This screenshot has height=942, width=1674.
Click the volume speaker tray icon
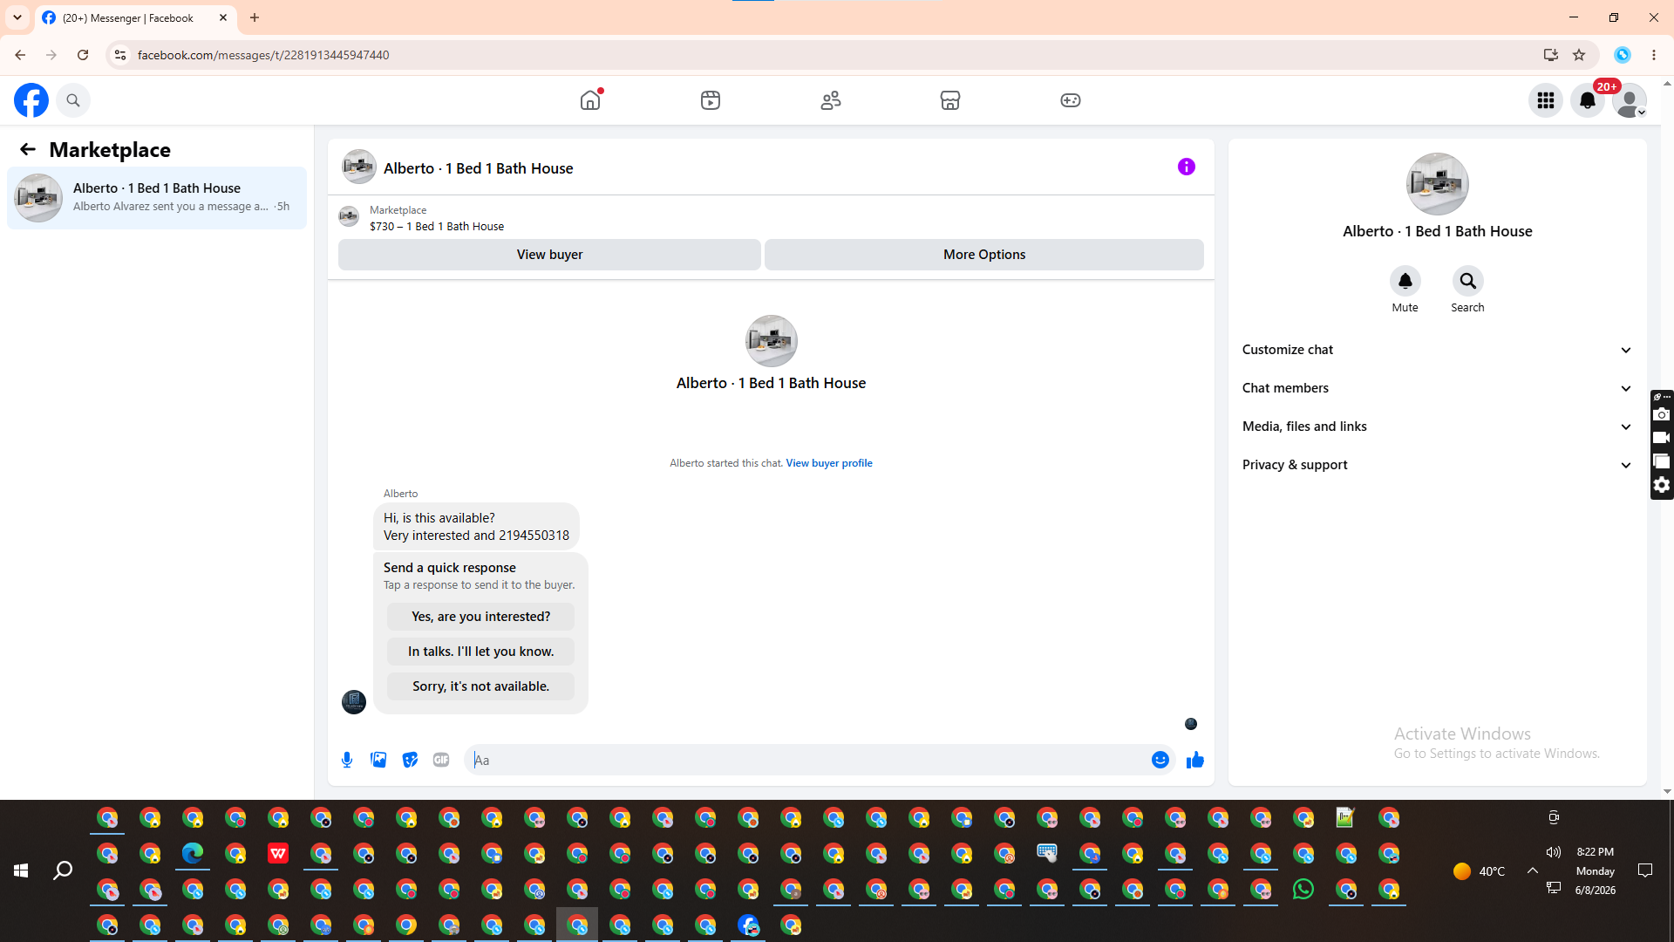[x=1554, y=852]
